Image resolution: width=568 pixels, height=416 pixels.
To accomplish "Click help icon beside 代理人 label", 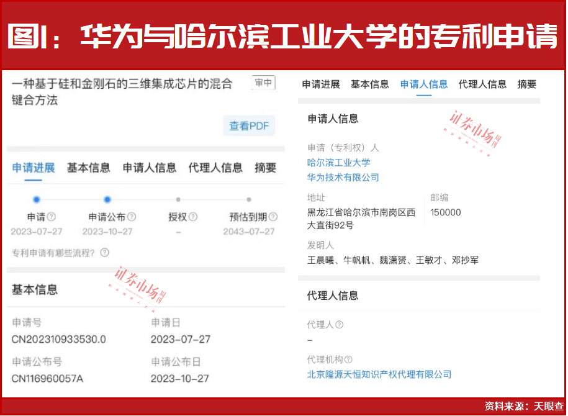I will pyautogui.click(x=340, y=325).
